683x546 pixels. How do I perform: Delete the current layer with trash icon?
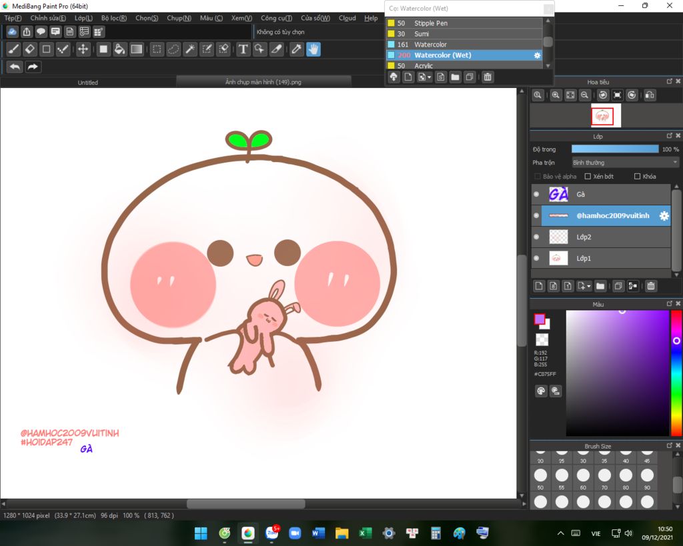(x=651, y=286)
